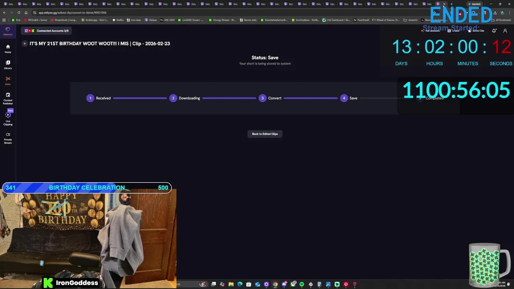Viewport: 514px width, 289px height.
Task: Open the Iron stats bookmark
Action: click(134, 20)
